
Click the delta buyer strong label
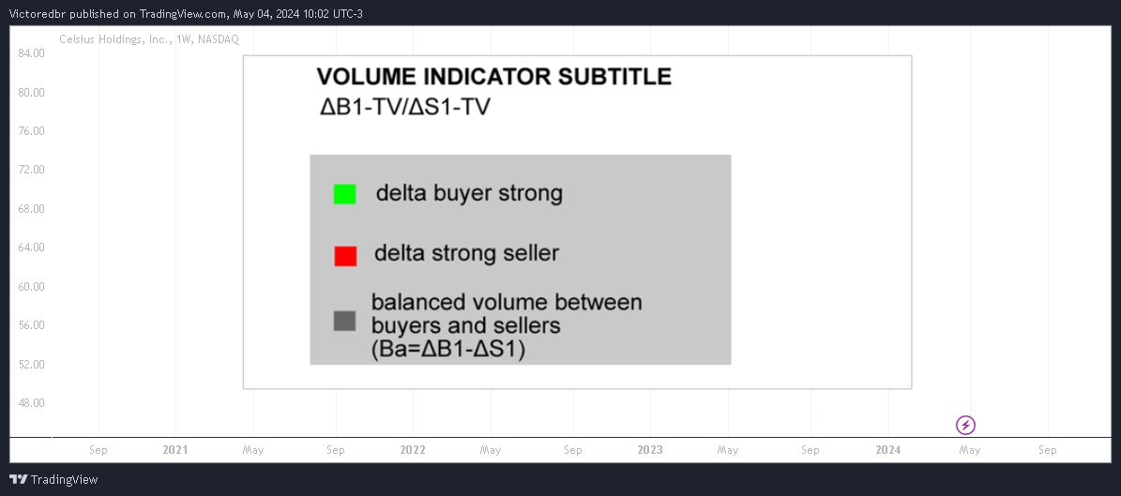click(470, 194)
